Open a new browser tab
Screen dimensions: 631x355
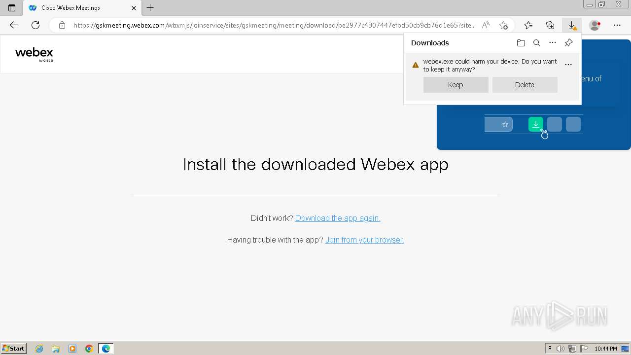click(150, 8)
